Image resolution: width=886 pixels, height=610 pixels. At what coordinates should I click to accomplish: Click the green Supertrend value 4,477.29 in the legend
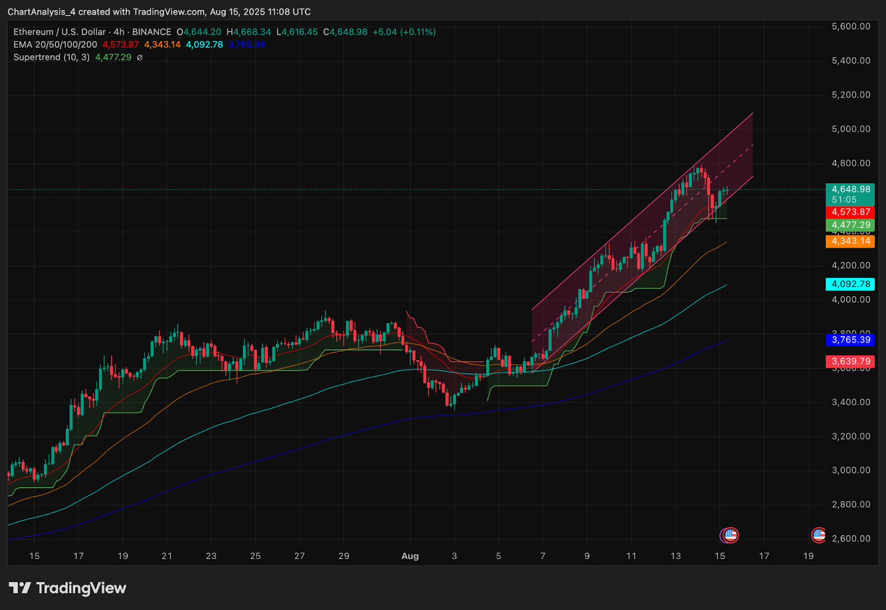pyautogui.click(x=113, y=58)
